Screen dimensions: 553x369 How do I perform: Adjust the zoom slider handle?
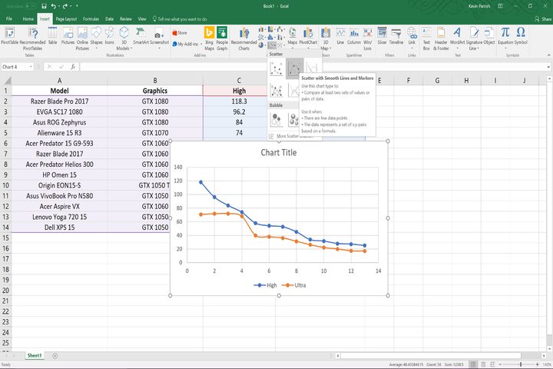pyautogui.click(x=521, y=364)
